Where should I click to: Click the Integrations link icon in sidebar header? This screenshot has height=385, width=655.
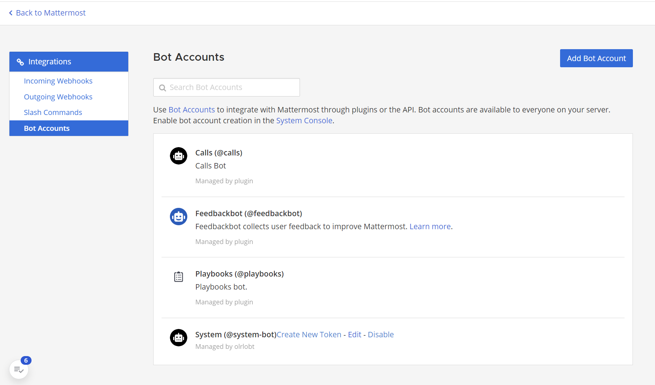(20, 62)
